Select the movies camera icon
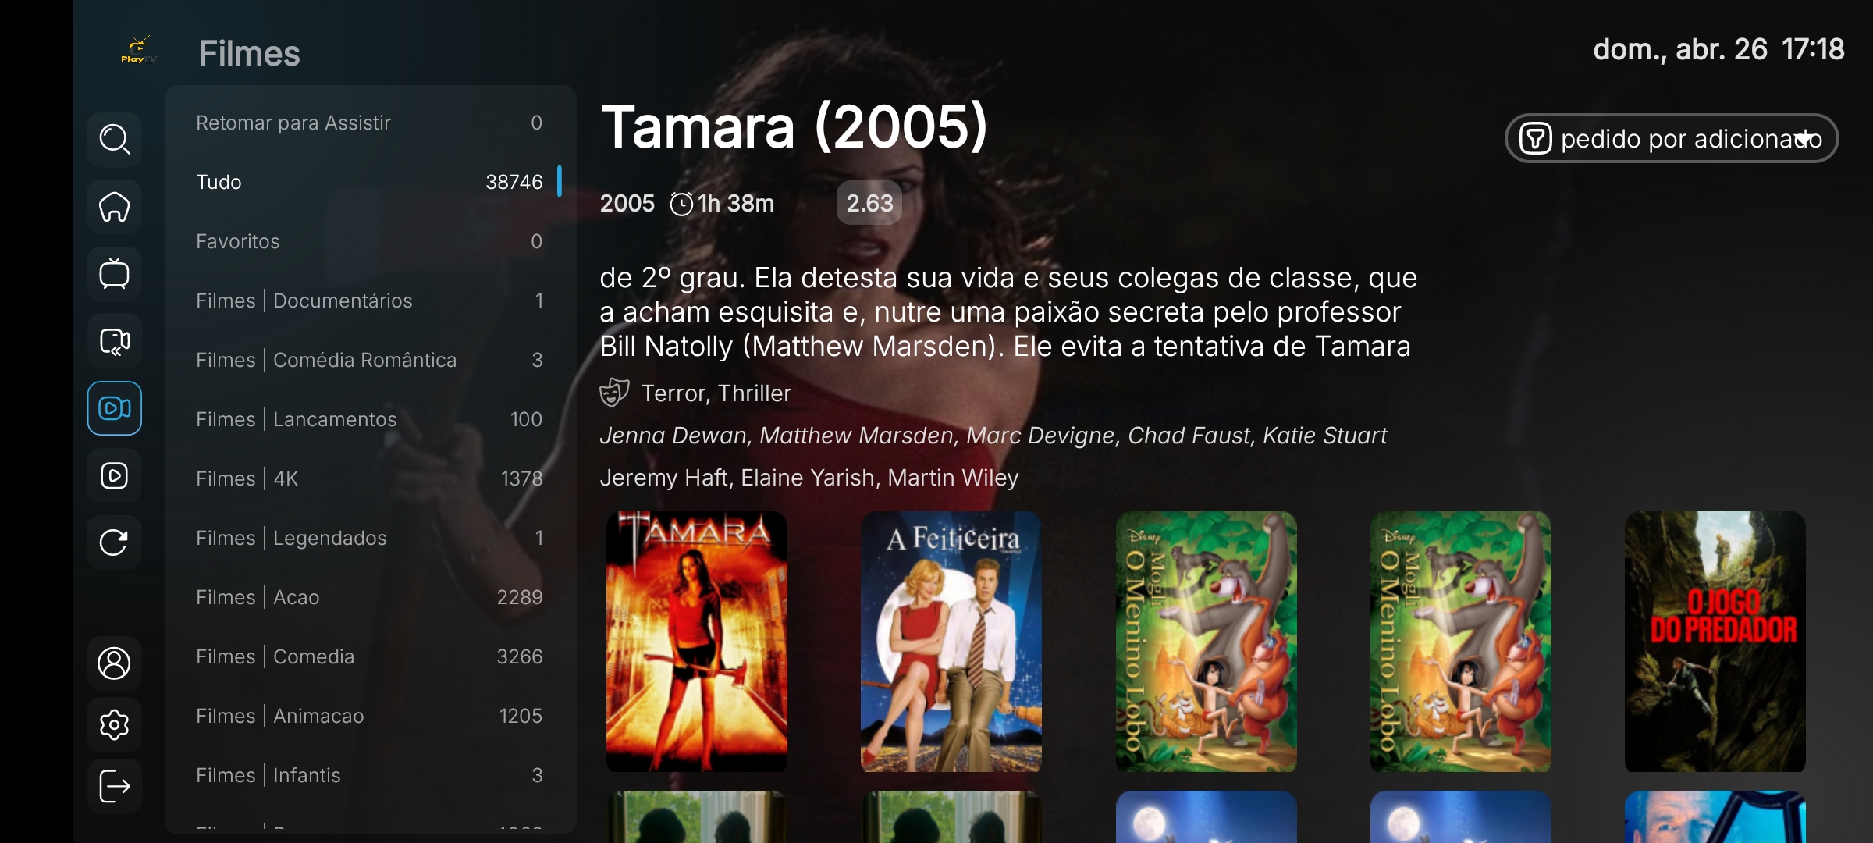 [114, 408]
